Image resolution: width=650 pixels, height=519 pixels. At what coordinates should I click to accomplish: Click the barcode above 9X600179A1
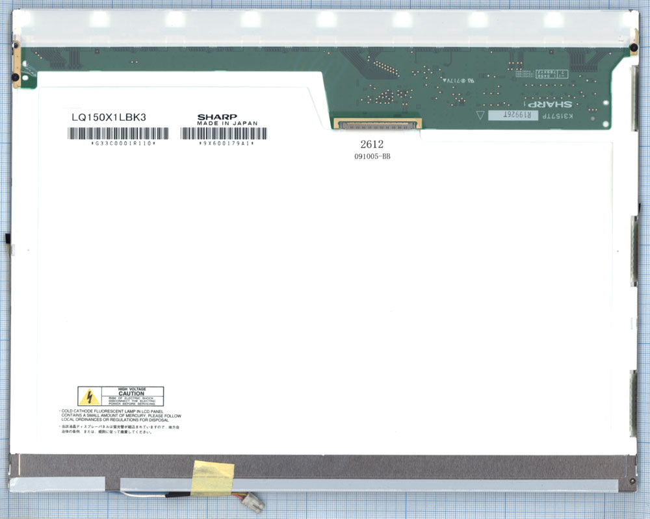[224, 133]
